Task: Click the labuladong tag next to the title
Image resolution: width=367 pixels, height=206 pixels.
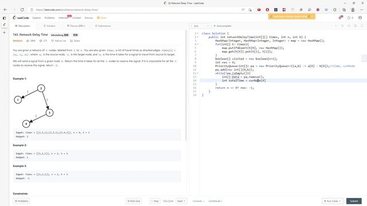Action: tap(60, 35)
